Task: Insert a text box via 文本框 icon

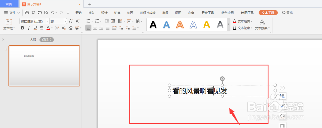Action: tap(9, 22)
